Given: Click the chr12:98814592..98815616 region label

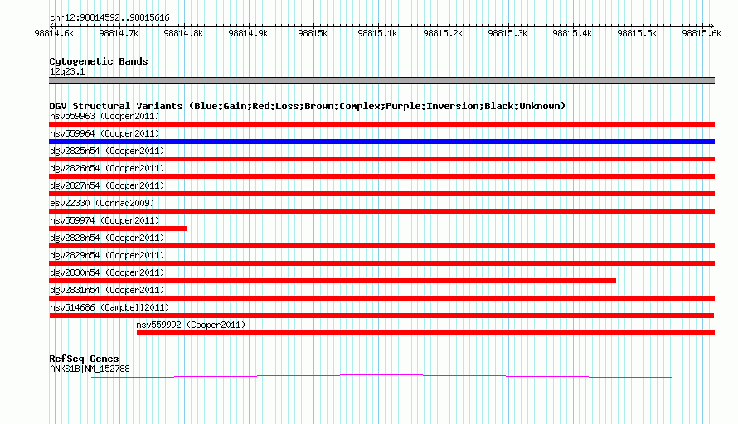Looking at the screenshot, I should pos(109,18).
